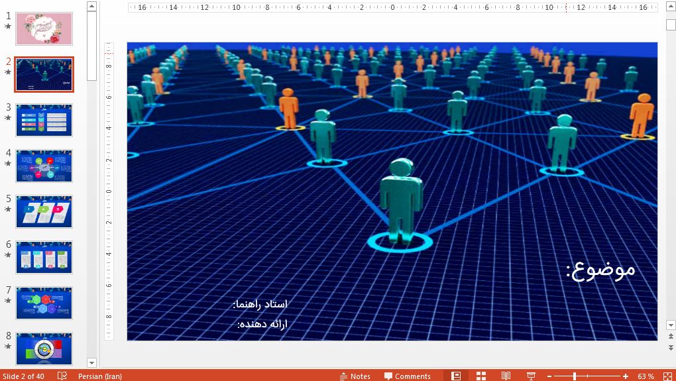Toggle the Comments pane
This screenshot has width=676, height=381.
(407, 376)
